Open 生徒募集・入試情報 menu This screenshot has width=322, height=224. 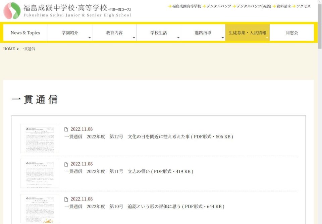247,33
